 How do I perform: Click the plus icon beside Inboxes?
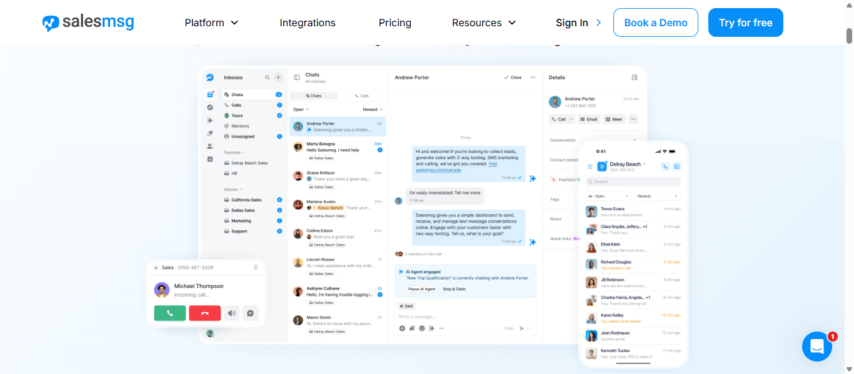pyautogui.click(x=278, y=77)
